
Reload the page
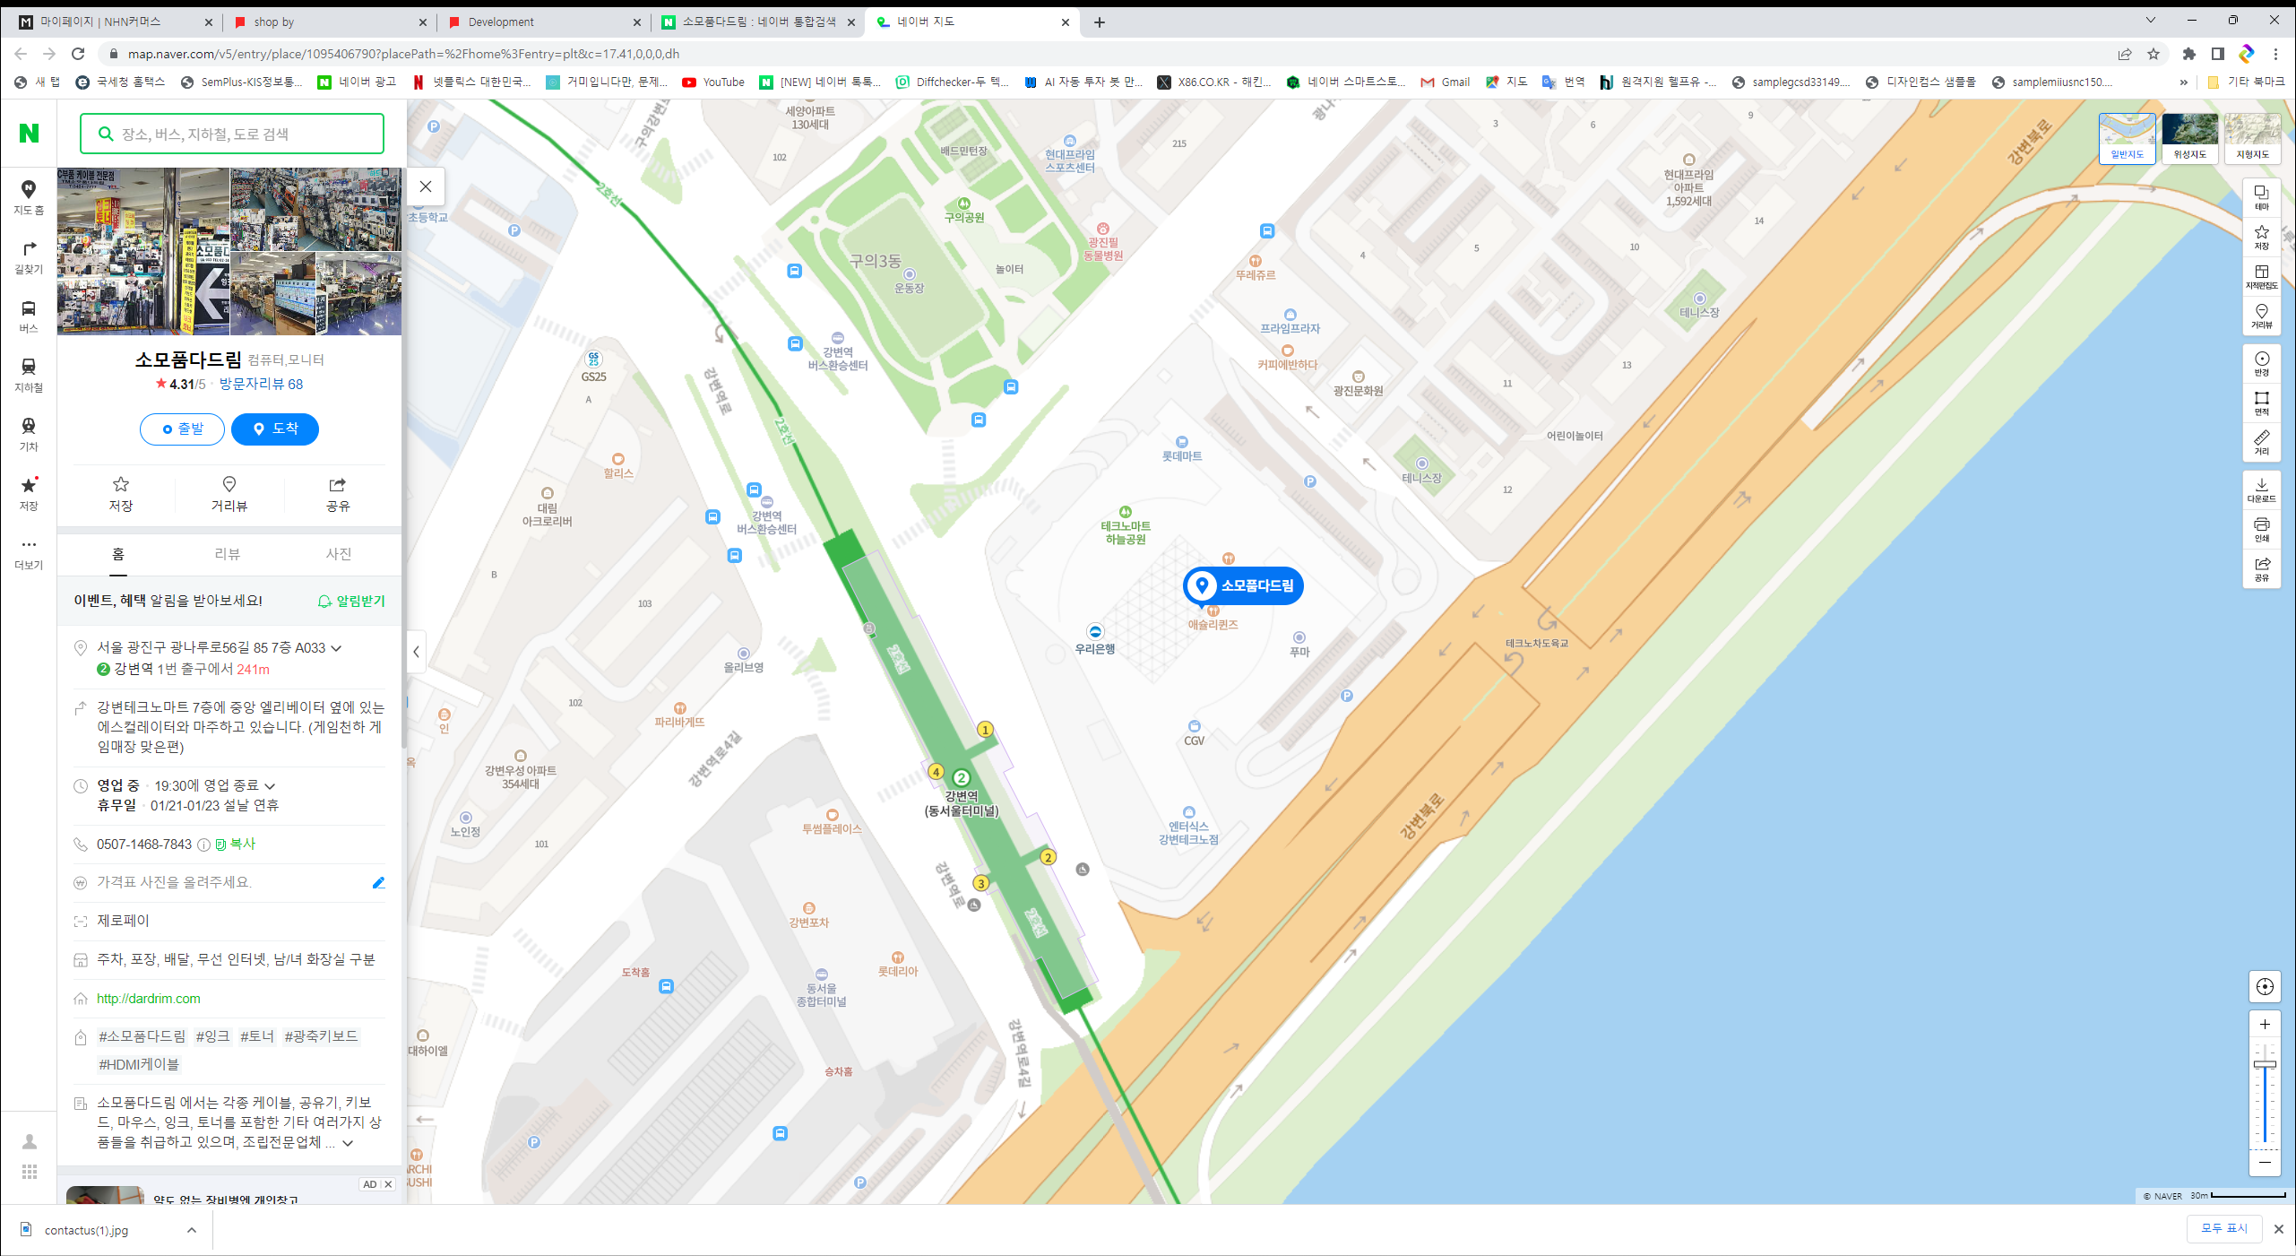click(78, 54)
